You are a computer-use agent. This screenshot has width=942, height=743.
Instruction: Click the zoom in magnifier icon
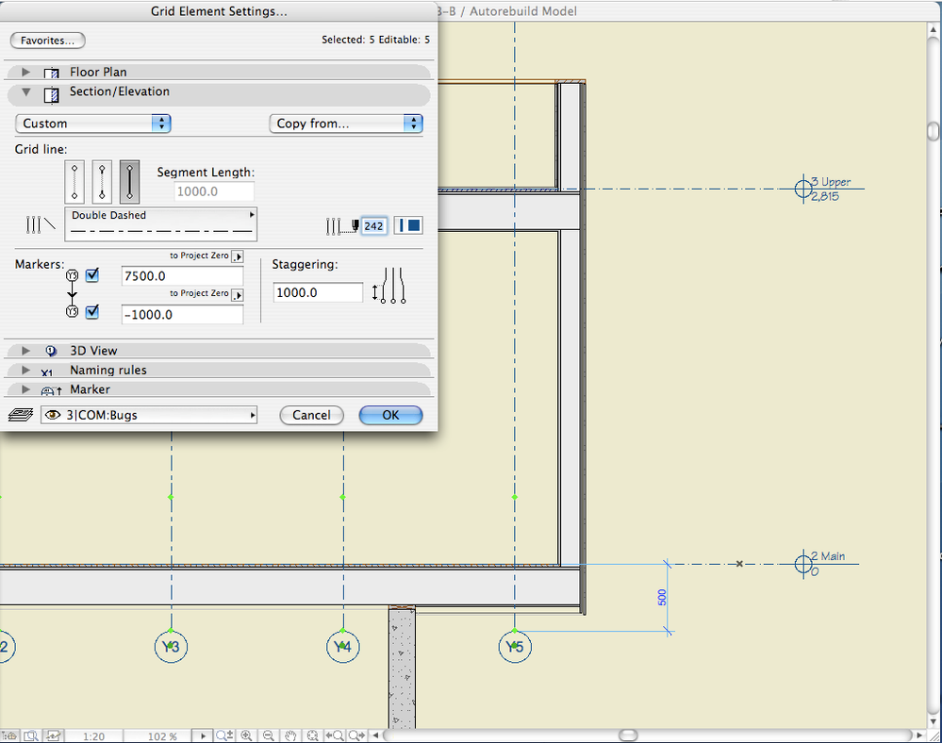click(x=247, y=735)
